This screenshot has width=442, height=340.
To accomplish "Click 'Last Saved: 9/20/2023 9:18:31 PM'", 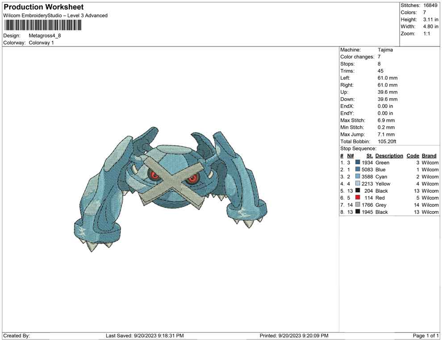I will click(145, 336).
